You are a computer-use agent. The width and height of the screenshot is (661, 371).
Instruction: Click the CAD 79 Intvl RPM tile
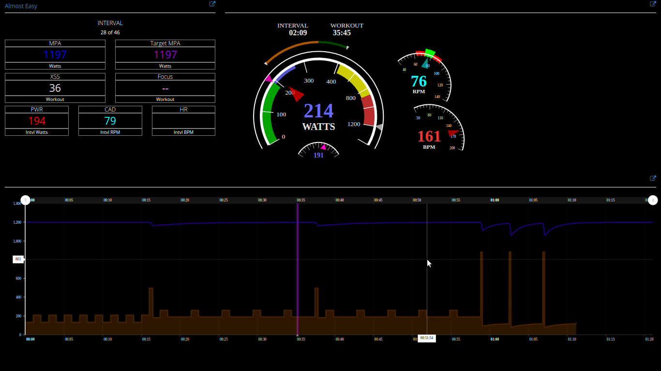click(110, 121)
